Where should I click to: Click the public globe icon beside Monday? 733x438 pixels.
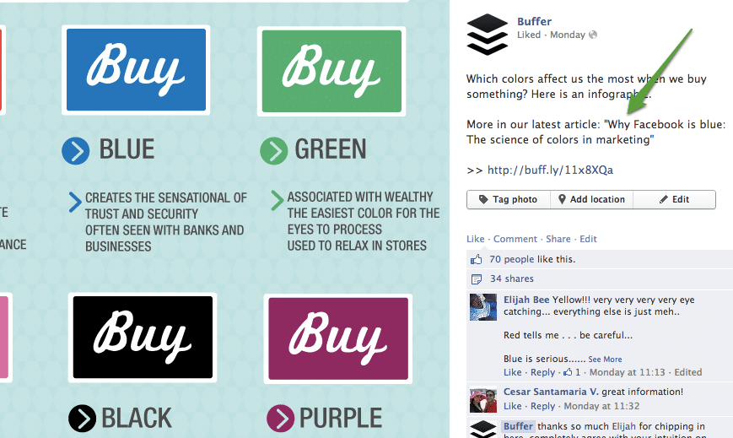593,35
